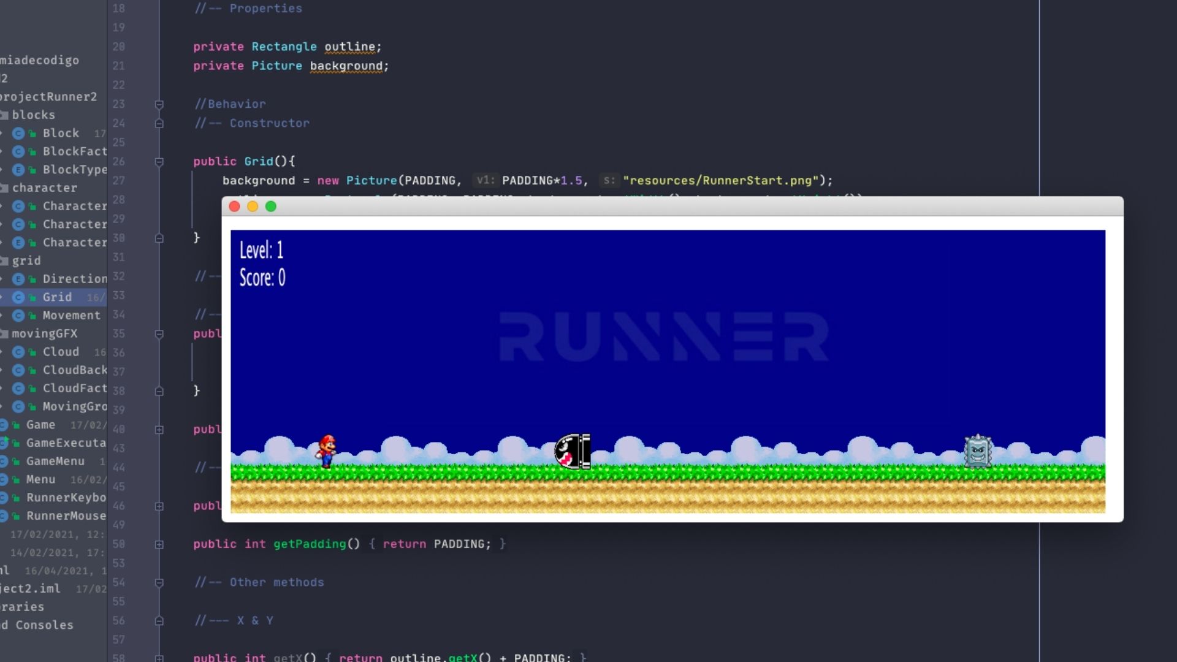This screenshot has width=1177, height=662.
Task: Open the Menu class in project tree
Action: coord(40,479)
